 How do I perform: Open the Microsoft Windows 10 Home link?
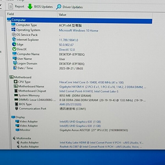coord(78,31)
